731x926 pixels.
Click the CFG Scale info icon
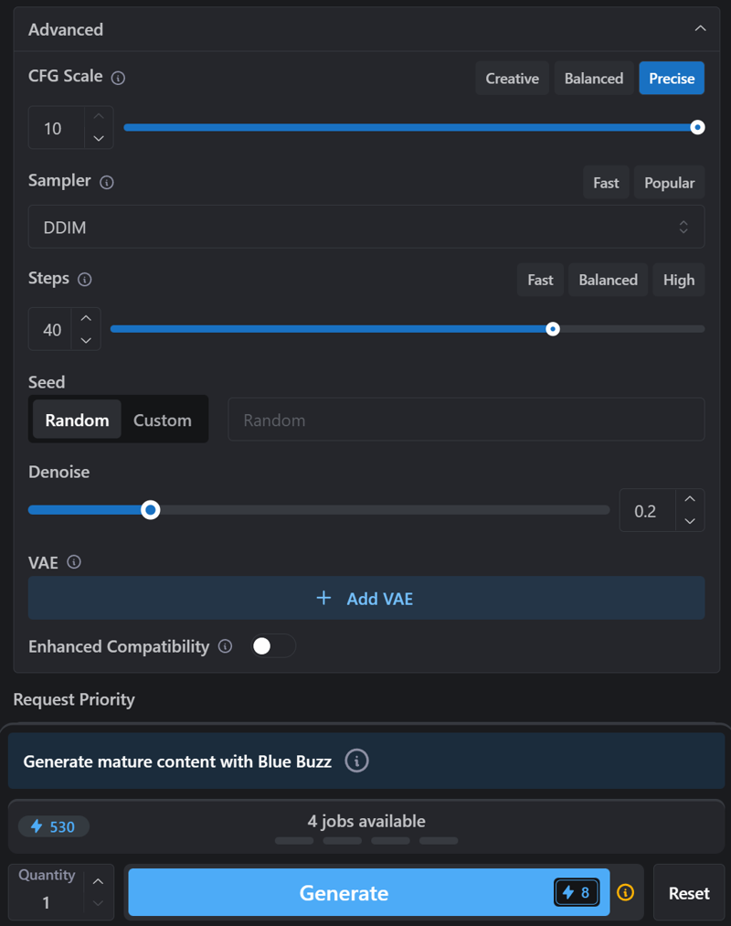pos(118,79)
